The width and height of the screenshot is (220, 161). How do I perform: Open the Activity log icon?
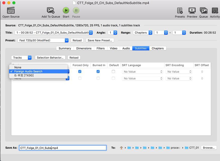point(215,11)
